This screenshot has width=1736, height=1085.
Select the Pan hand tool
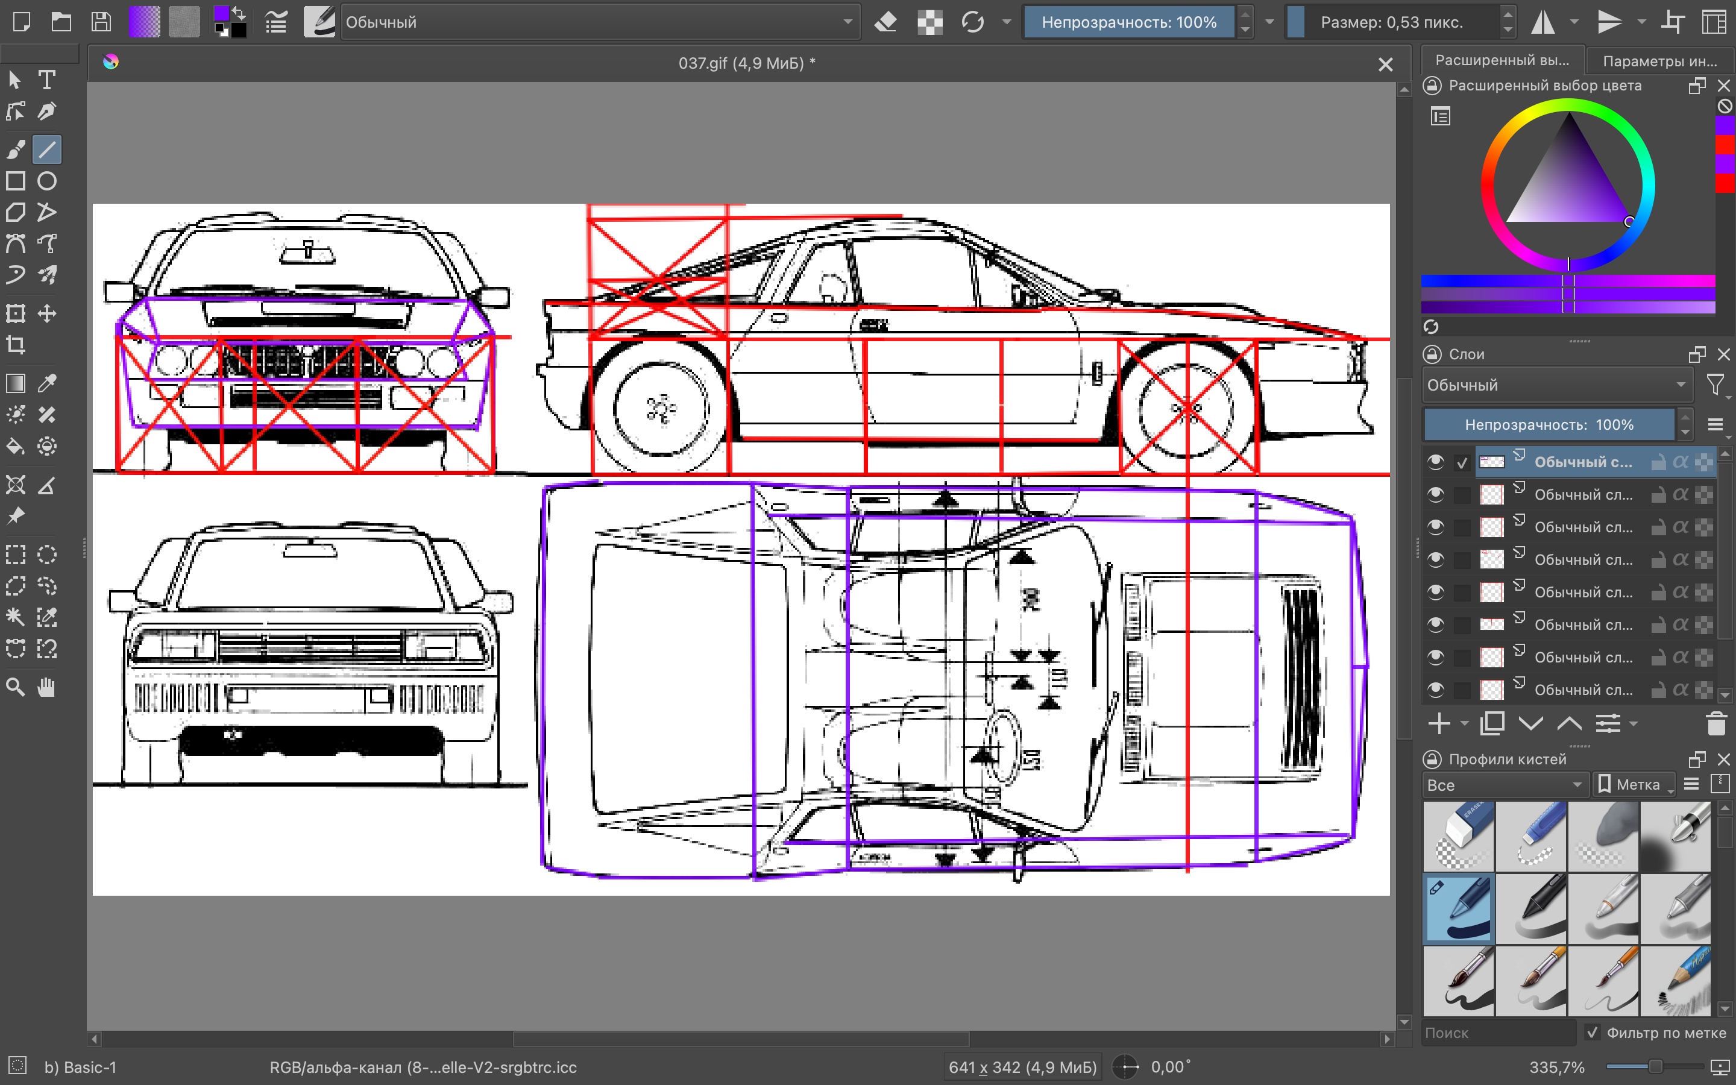(x=46, y=687)
